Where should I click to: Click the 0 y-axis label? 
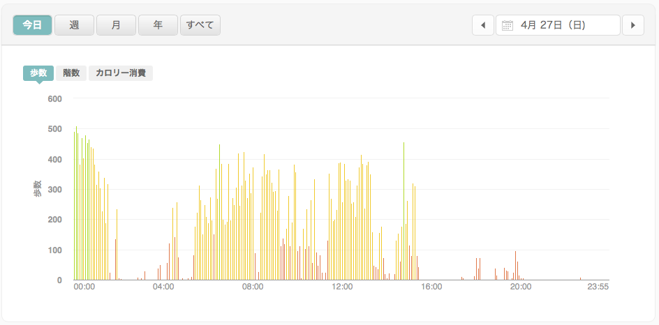click(59, 280)
